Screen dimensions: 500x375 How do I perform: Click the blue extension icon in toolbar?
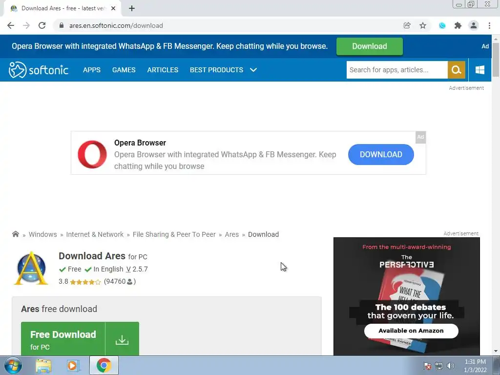(x=442, y=25)
